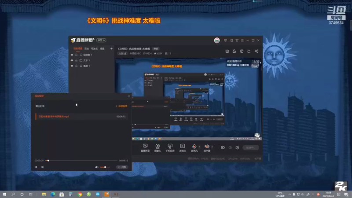Image resolution: width=352 pixels, height=198 pixels.
Task: Click the pencil edit icon beside 人美
Action: (125, 53)
